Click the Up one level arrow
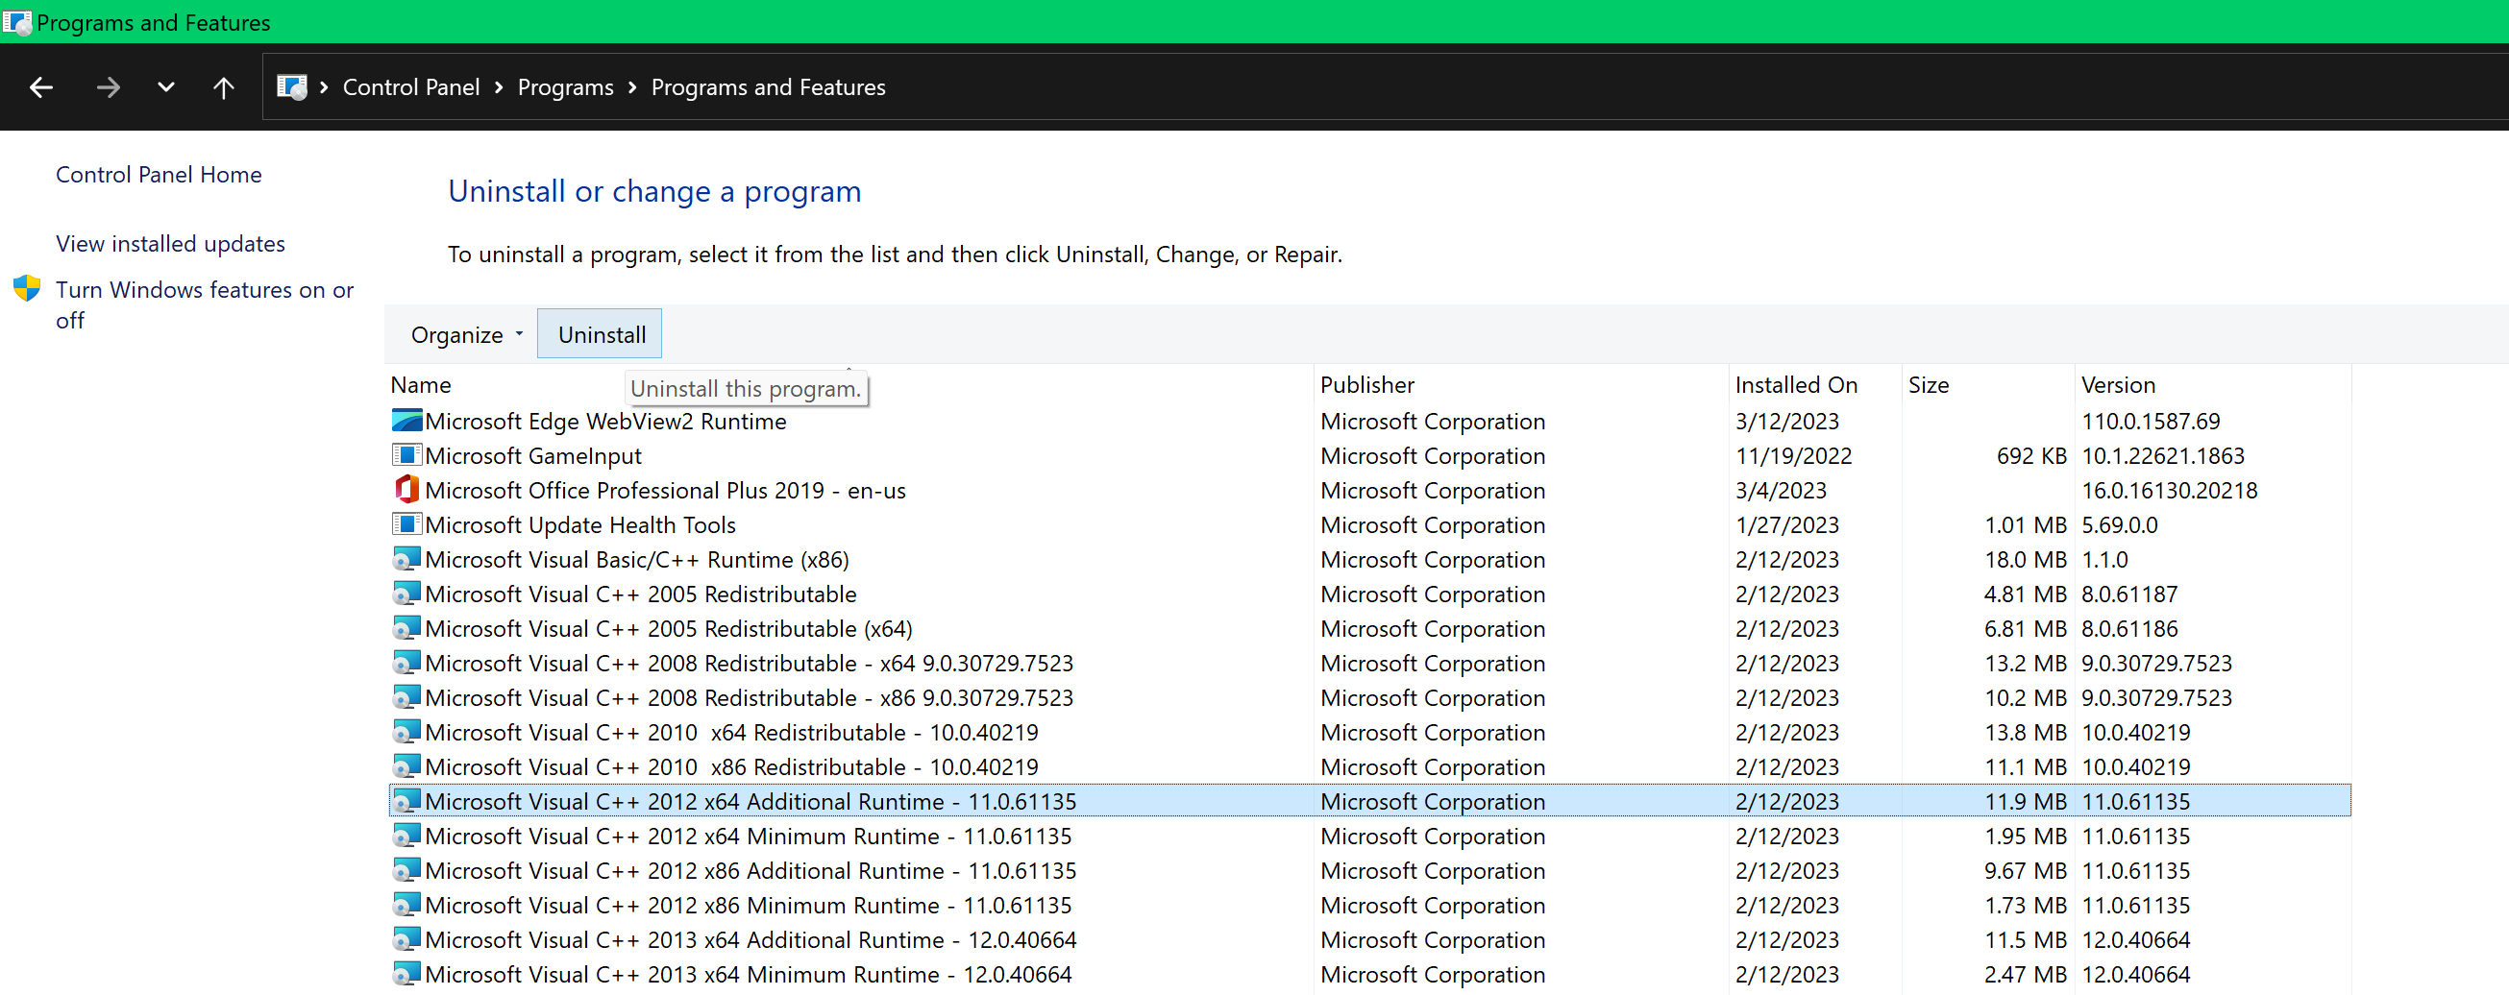 [x=223, y=87]
